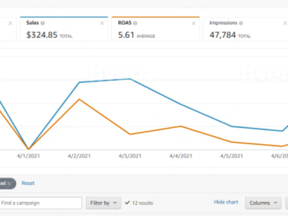This screenshot has height=216, width=288.
Task: Remove the filter chip next to Reset
Action: coord(9,183)
